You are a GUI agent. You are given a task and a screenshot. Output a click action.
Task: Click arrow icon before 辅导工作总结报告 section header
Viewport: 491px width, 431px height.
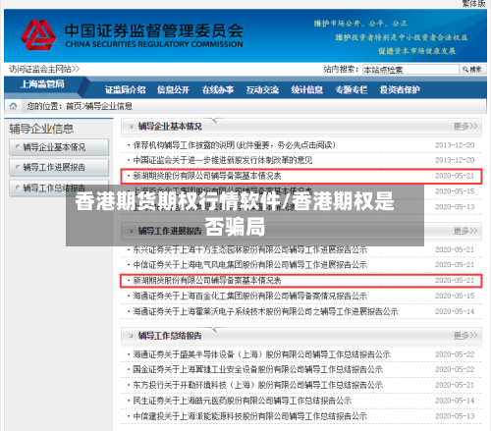coord(131,336)
